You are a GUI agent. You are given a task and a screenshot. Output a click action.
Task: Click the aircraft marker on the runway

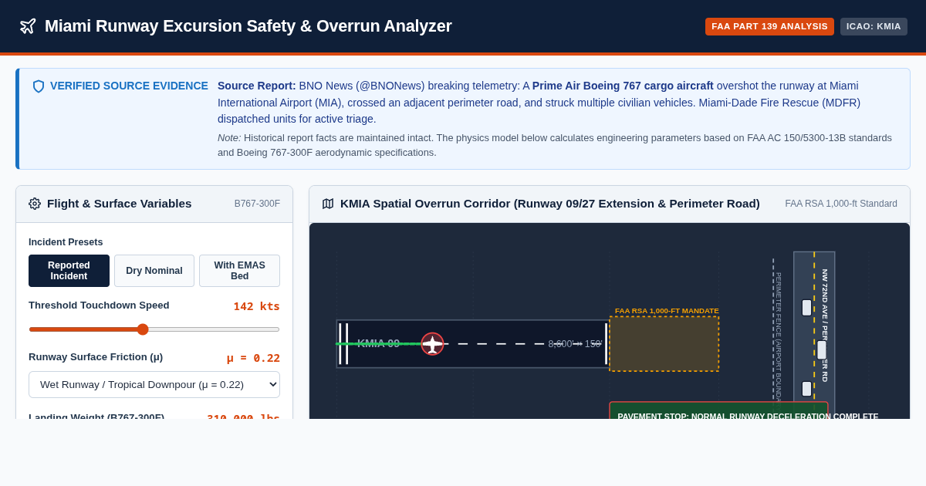pyautogui.click(x=432, y=344)
